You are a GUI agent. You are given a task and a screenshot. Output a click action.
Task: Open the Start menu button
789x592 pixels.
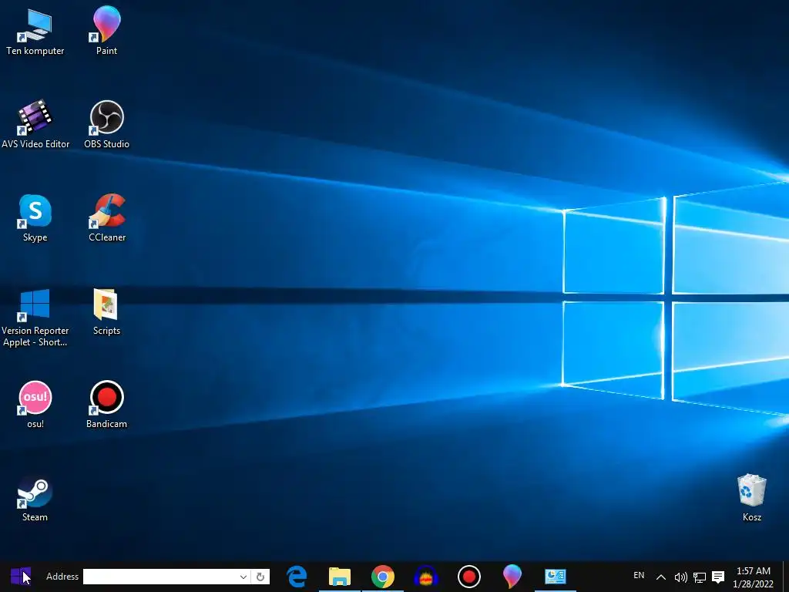tap(21, 577)
